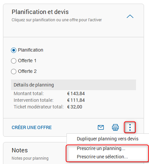Click the 'Cliquez sur planification' subtitle text
This screenshot has width=149, height=164.
point(57,20)
